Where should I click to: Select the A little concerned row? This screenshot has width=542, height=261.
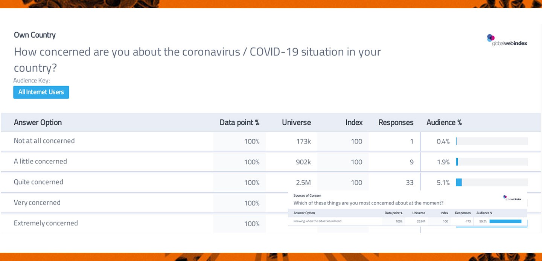click(40, 162)
